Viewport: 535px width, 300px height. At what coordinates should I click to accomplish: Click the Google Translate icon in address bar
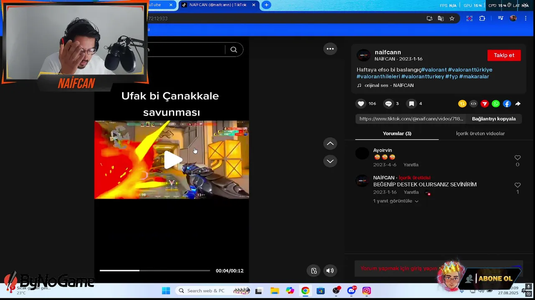[x=441, y=18]
